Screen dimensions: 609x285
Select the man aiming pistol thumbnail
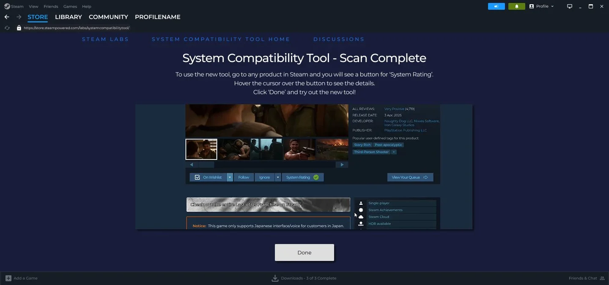click(x=299, y=149)
